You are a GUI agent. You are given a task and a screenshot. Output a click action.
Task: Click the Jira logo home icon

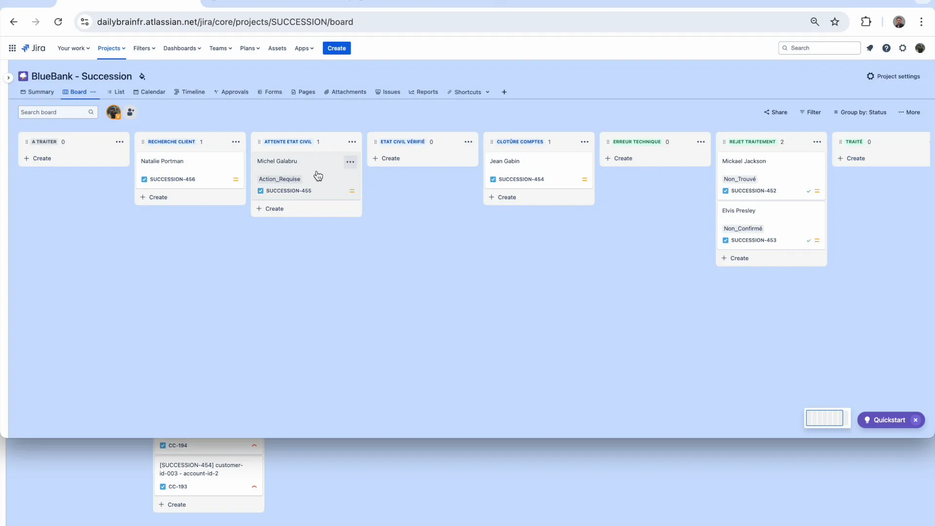coord(34,48)
